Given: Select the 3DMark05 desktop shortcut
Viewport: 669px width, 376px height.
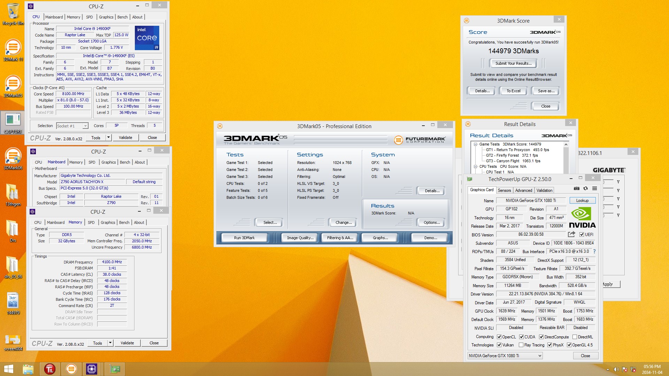Looking at the screenshot, I should pyautogui.click(x=13, y=86).
